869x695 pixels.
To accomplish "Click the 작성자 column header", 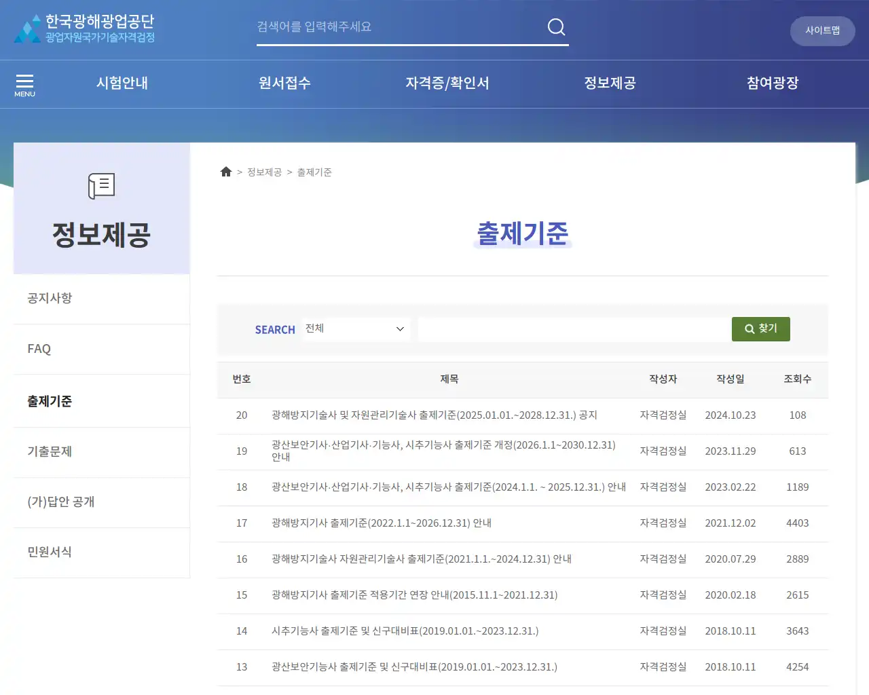I will (663, 379).
